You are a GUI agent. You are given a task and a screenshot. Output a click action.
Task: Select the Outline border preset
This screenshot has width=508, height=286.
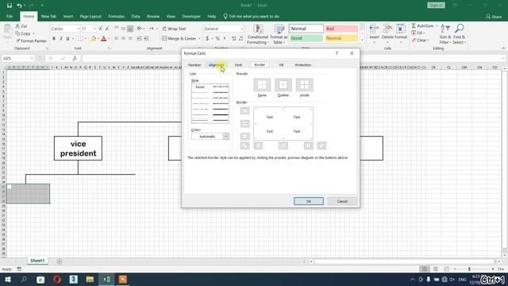(283, 85)
